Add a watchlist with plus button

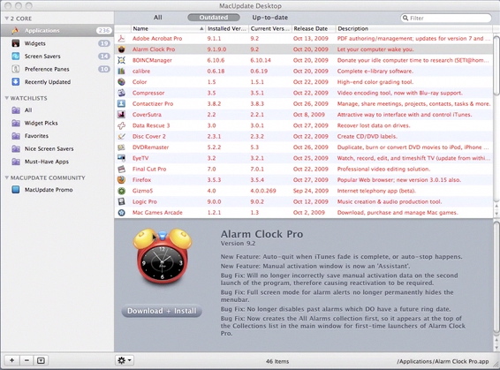[11, 360]
